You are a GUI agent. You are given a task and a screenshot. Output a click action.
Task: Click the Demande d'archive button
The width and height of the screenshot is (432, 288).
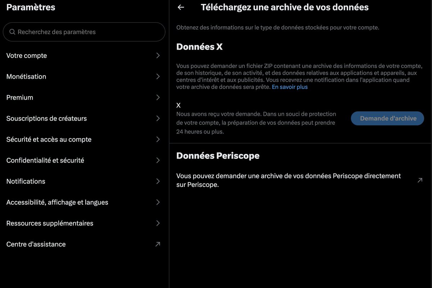coord(387,118)
